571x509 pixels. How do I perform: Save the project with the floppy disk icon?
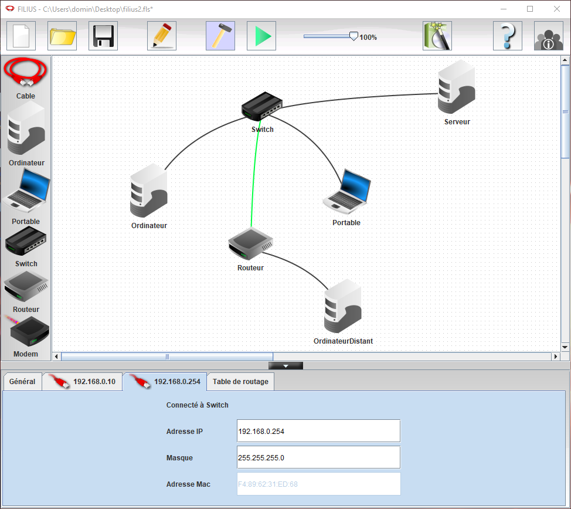[103, 36]
